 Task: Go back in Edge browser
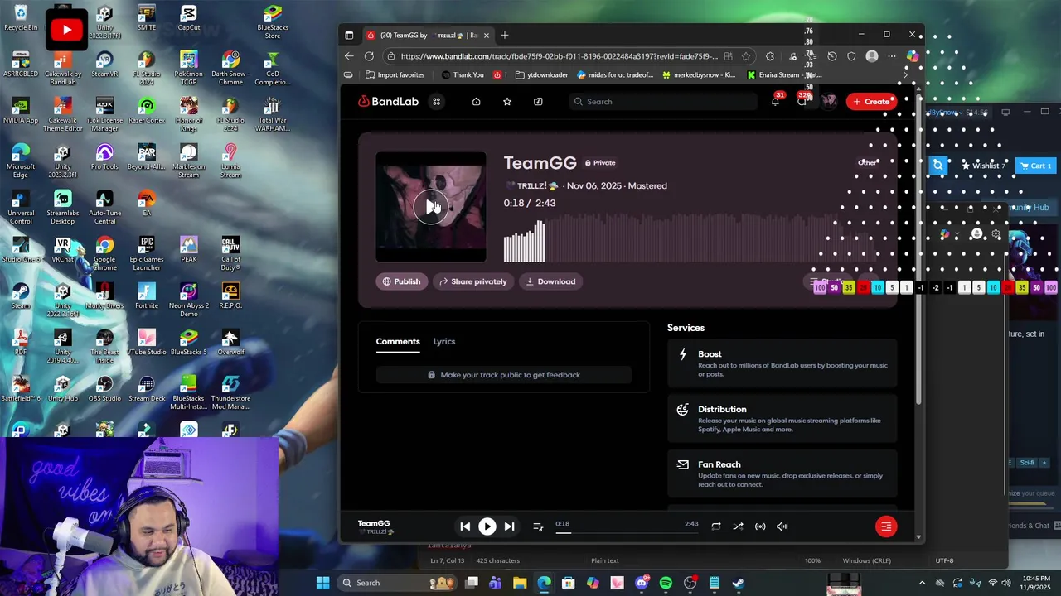(x=349, y=56)
